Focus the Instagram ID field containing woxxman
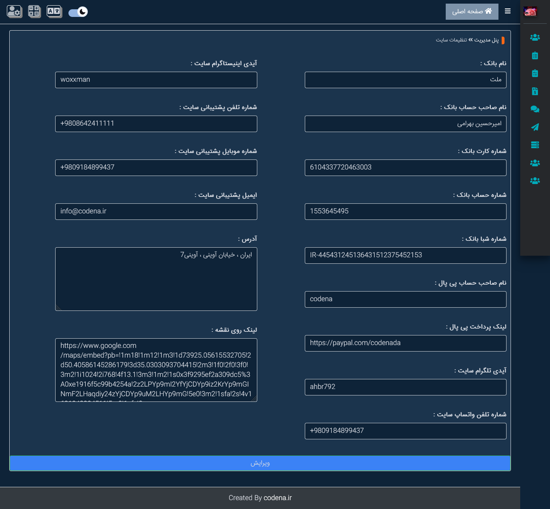This screenshot has height=509, width=550. pyautogui.click(x=156, y=80)
